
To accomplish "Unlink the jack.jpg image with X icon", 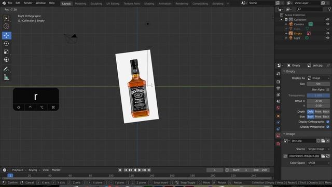I will pyautogui.click(x=328, y=141).
